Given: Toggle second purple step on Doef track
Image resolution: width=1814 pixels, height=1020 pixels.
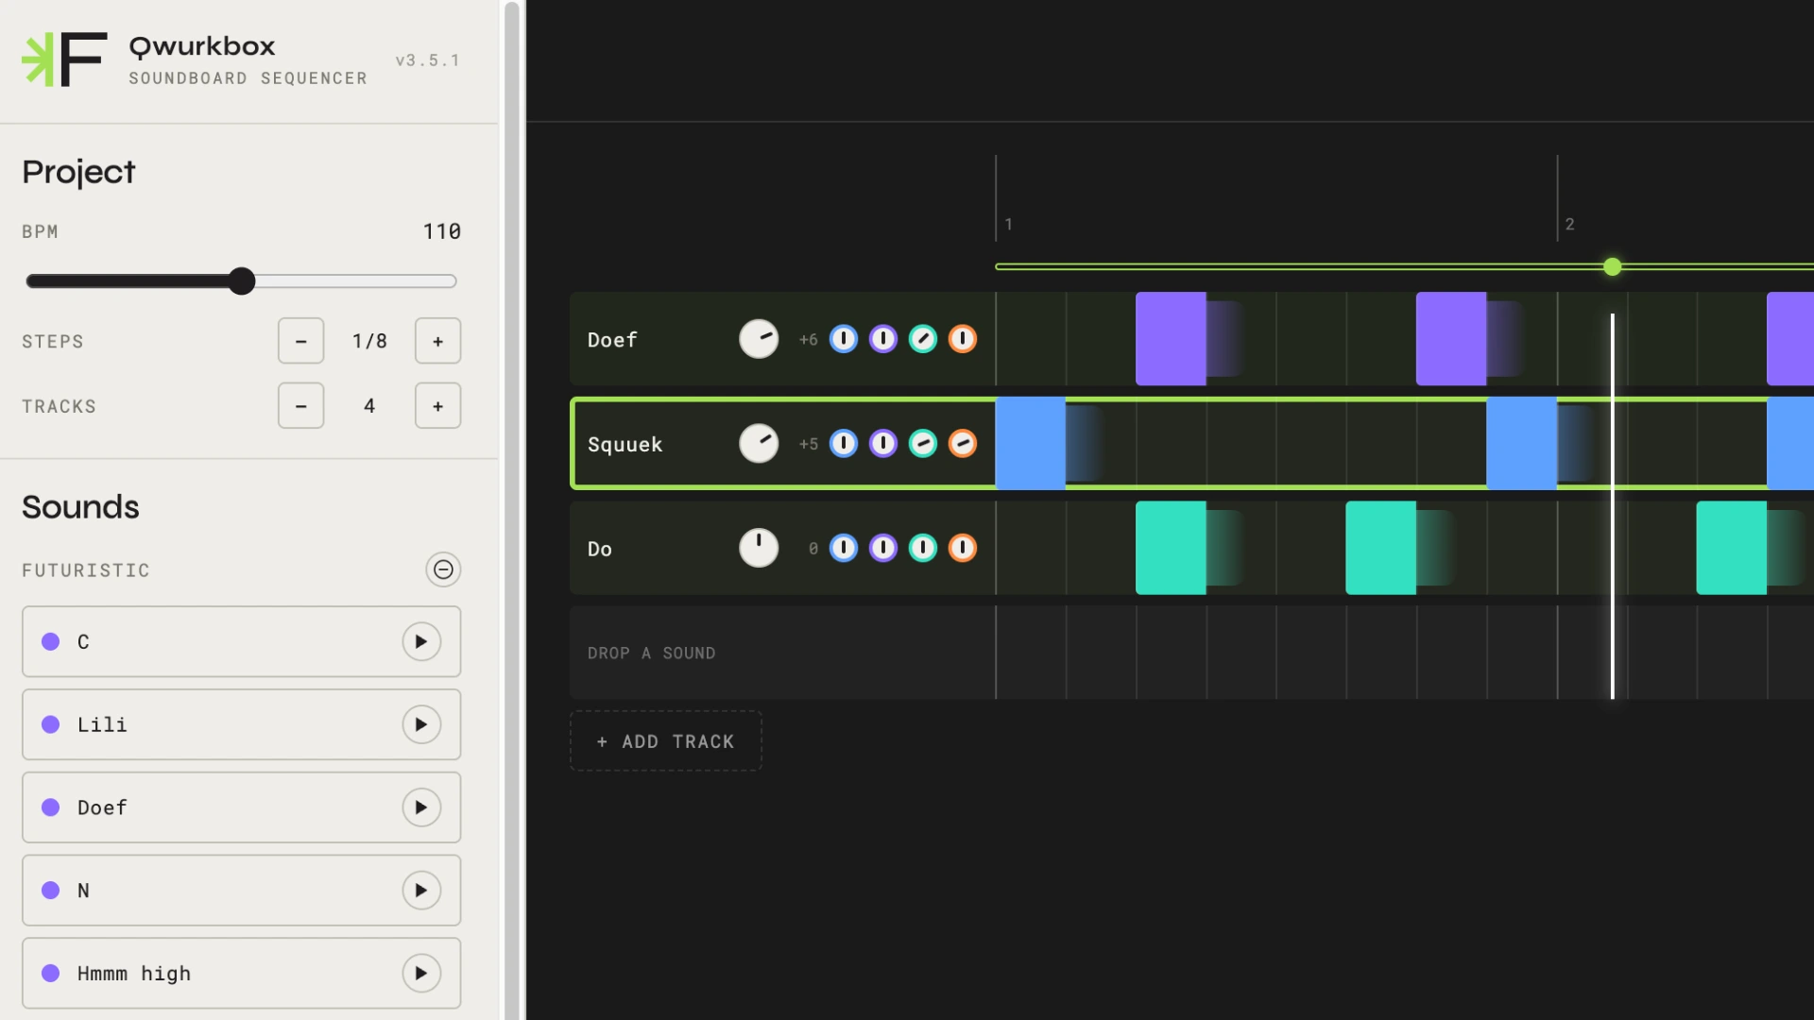Looking at the screenshot, I should (1451, 338).
